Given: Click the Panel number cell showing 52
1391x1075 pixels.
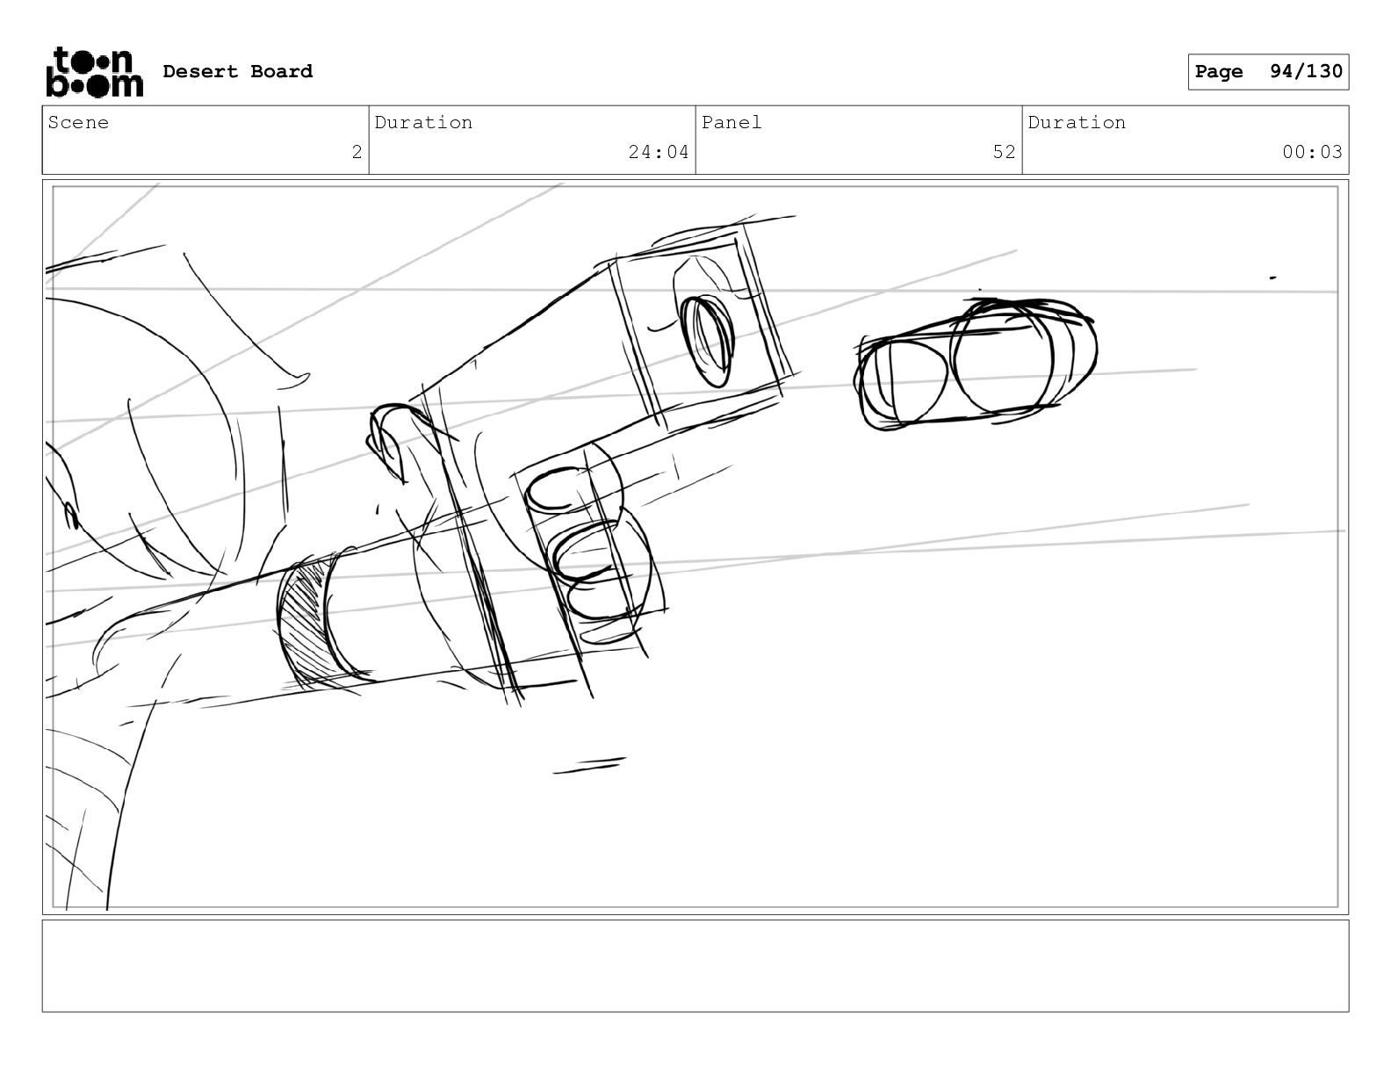Looking at the screenshot, I should pyautogui.click(x=859, y=141).
